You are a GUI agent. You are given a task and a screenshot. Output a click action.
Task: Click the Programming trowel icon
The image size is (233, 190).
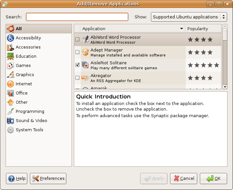(11, 112)
